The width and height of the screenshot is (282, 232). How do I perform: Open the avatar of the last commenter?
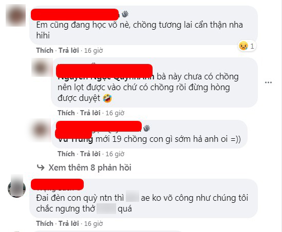tap(17, 186)
